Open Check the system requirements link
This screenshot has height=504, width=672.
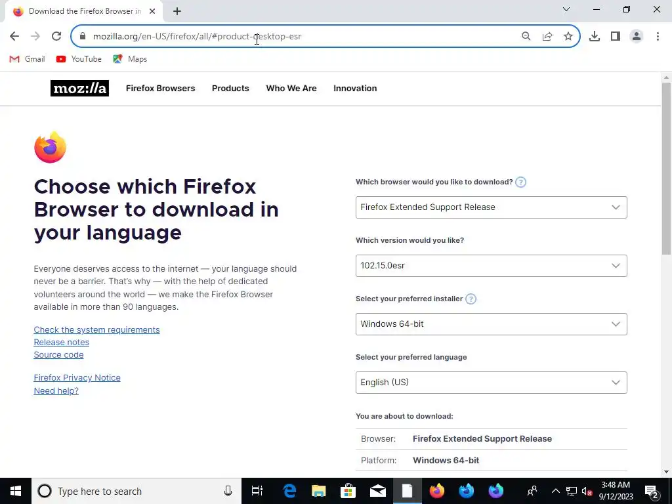(x=97, y=329)
